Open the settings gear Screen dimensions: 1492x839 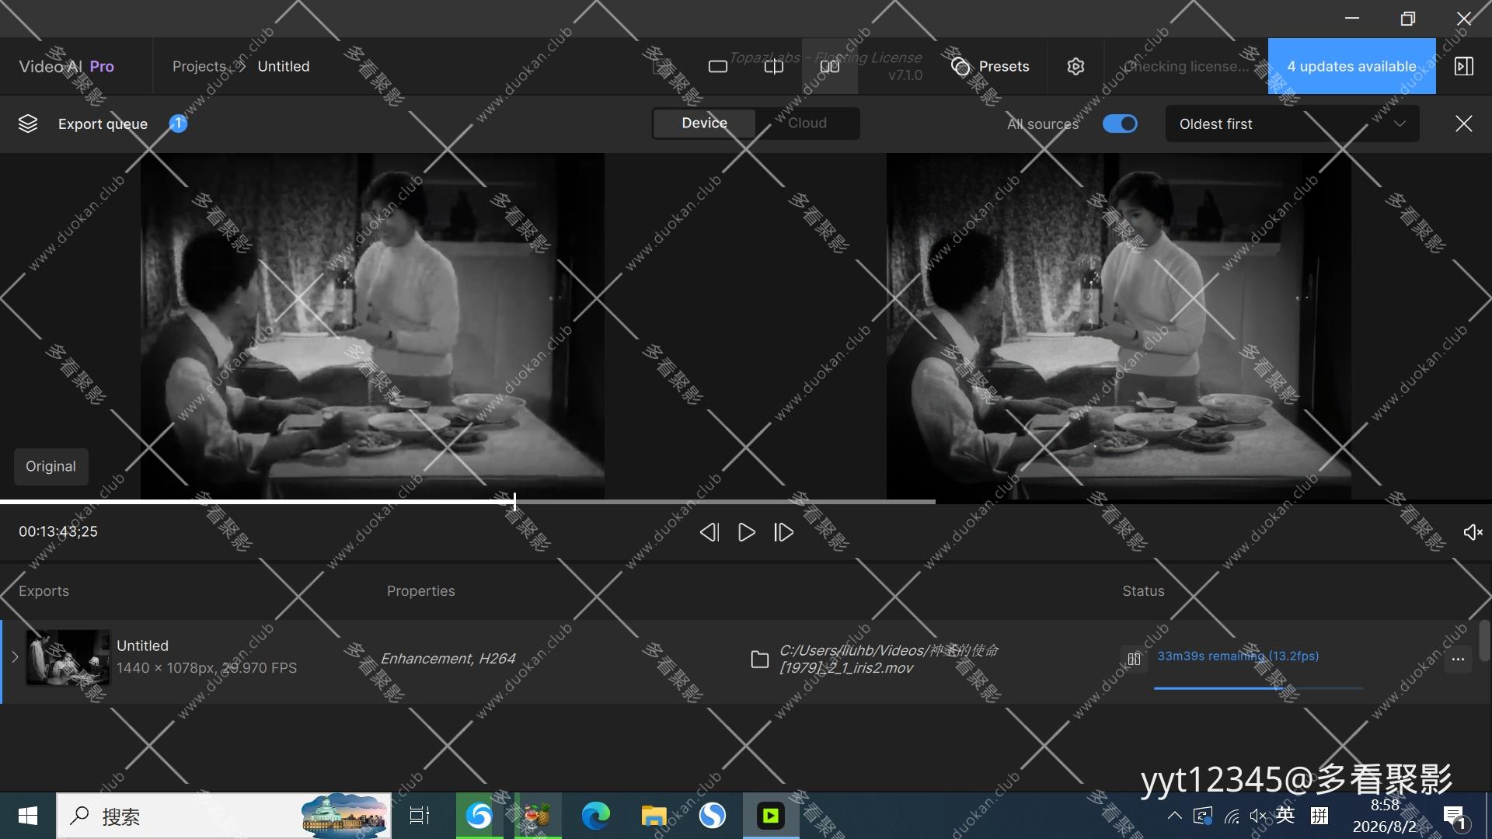tap(1075, 67)
